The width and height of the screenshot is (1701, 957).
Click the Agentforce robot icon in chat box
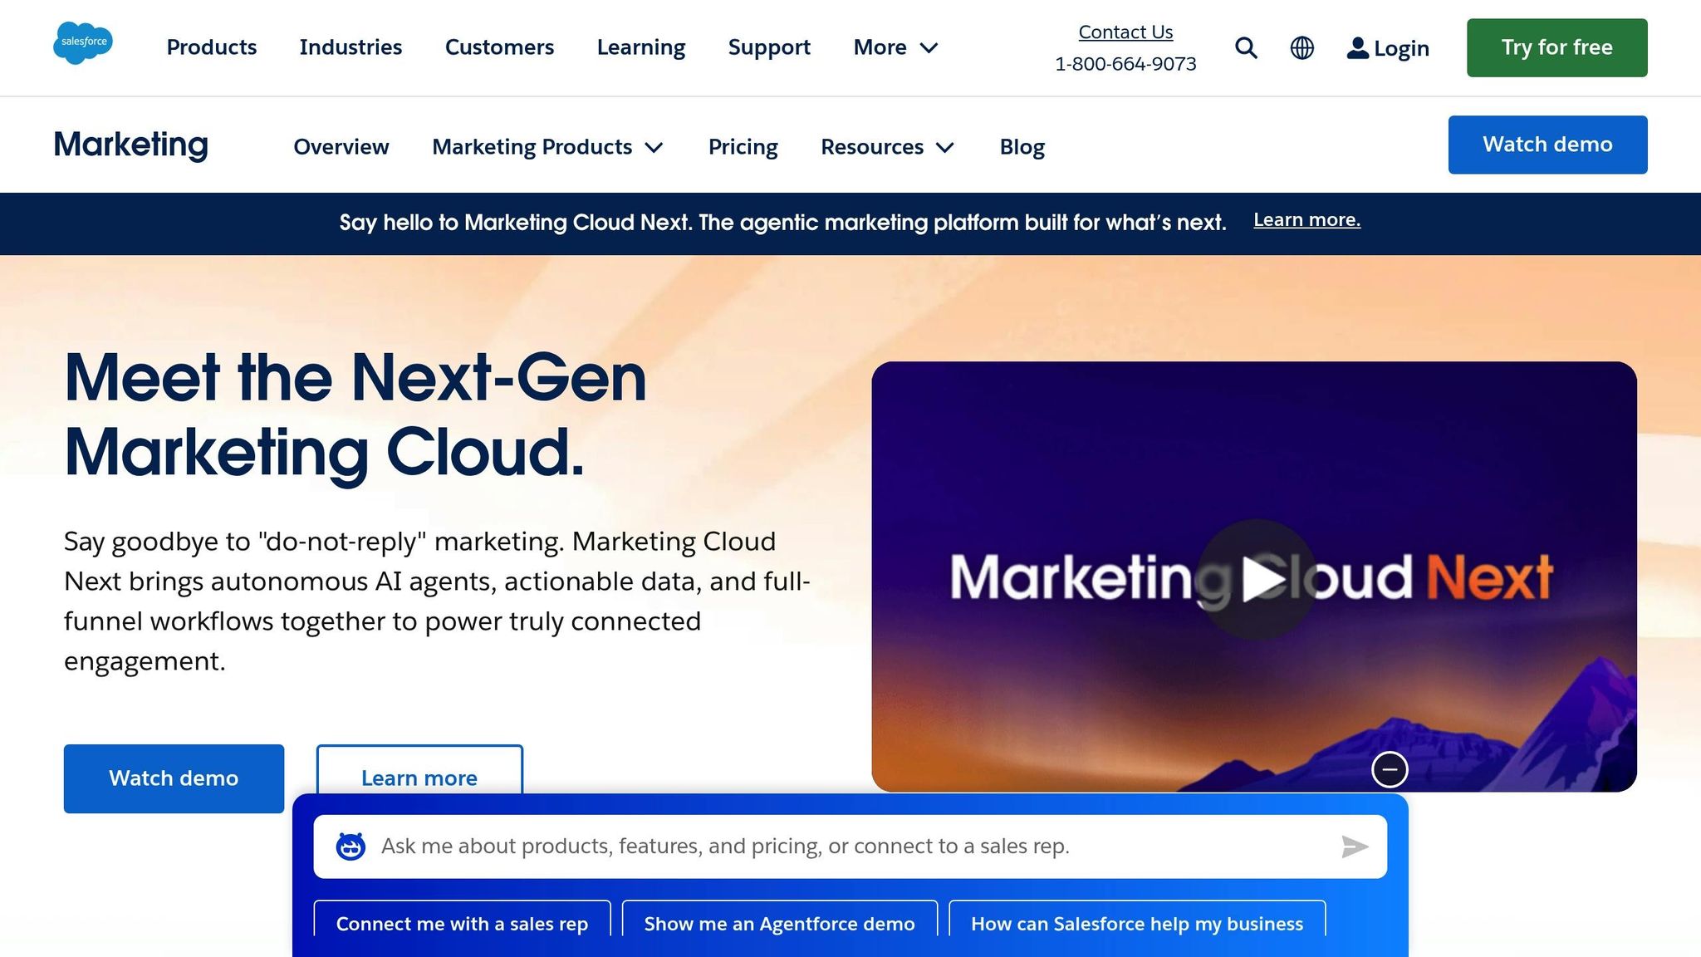pyautogui.click(x=350, y=847)
